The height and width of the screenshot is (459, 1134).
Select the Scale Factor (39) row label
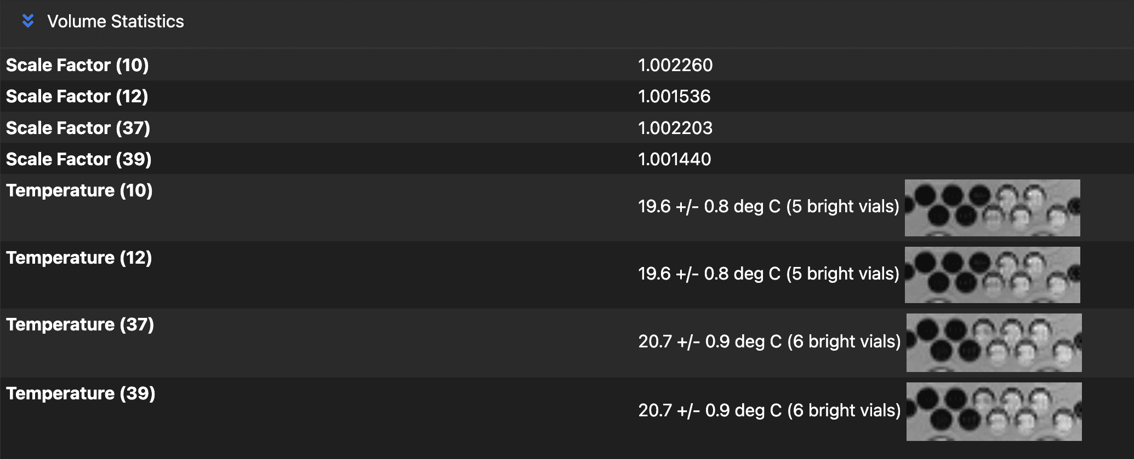[78, 159]
